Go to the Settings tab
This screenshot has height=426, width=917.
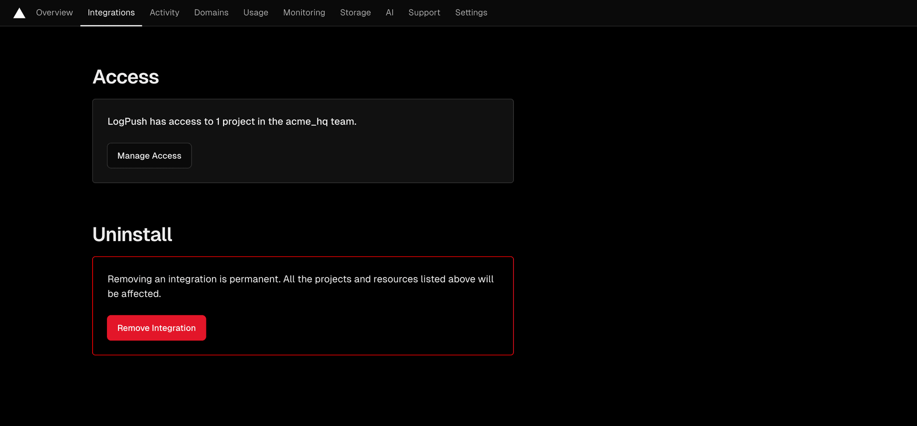coord(471,12)
